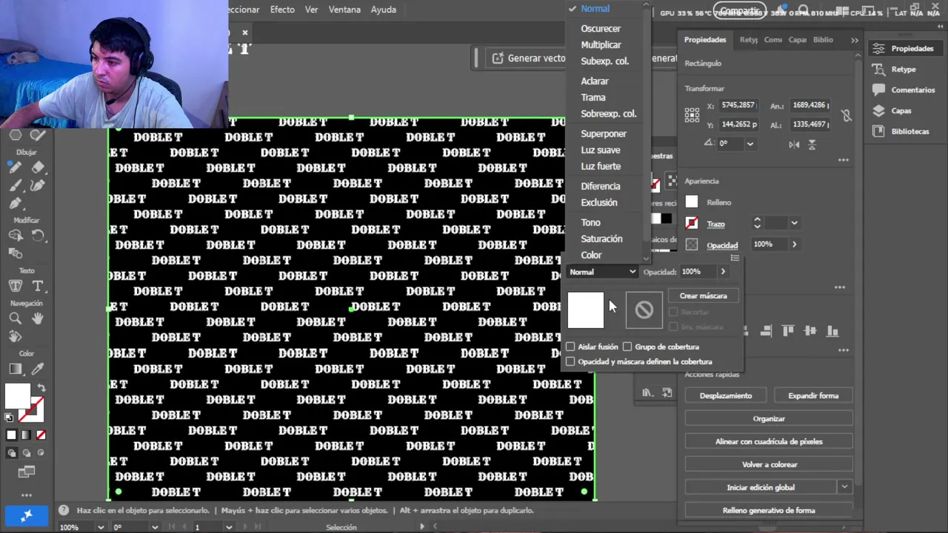The width and height of the screenshot is (948, 533).
Task: Open the Efecto menu
Action: tap(282, 10)
